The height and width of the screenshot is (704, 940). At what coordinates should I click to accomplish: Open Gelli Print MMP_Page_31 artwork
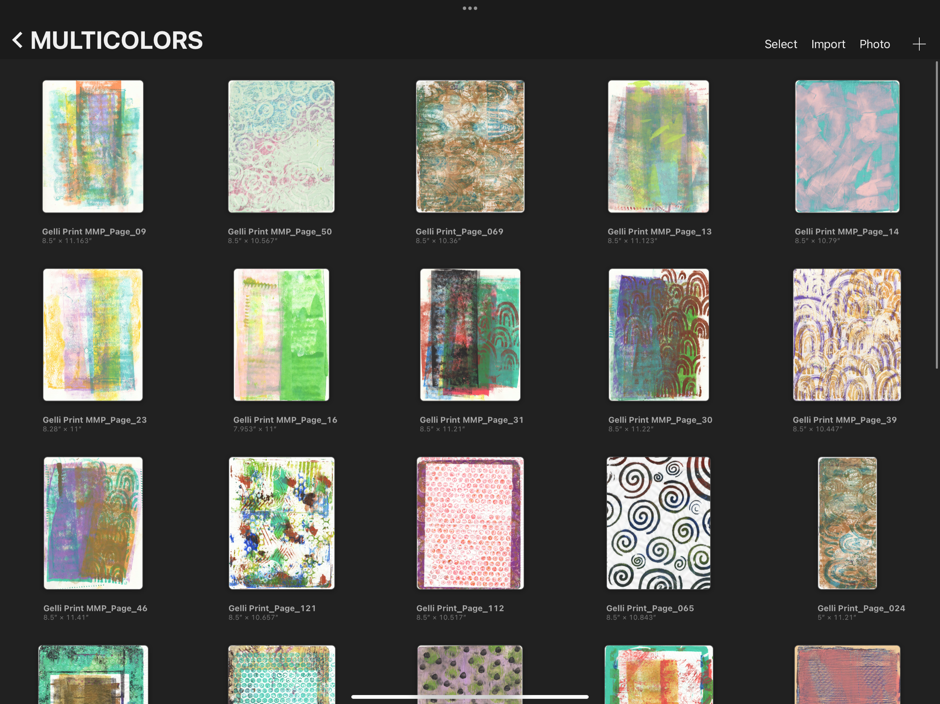pos(470,335)
